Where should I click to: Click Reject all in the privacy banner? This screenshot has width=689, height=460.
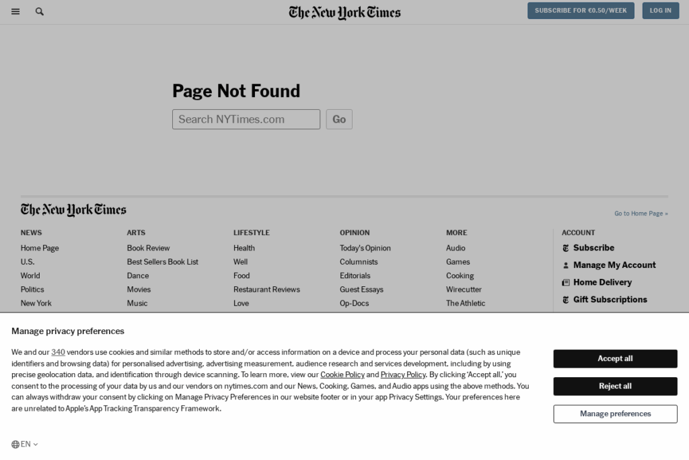[x=614, y=386]
